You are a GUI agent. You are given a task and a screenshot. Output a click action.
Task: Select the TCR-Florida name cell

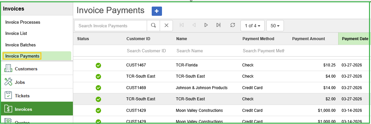tap(187, 65)
